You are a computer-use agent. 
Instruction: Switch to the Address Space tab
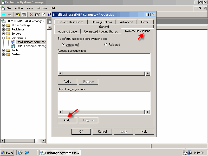coord(67,31)
